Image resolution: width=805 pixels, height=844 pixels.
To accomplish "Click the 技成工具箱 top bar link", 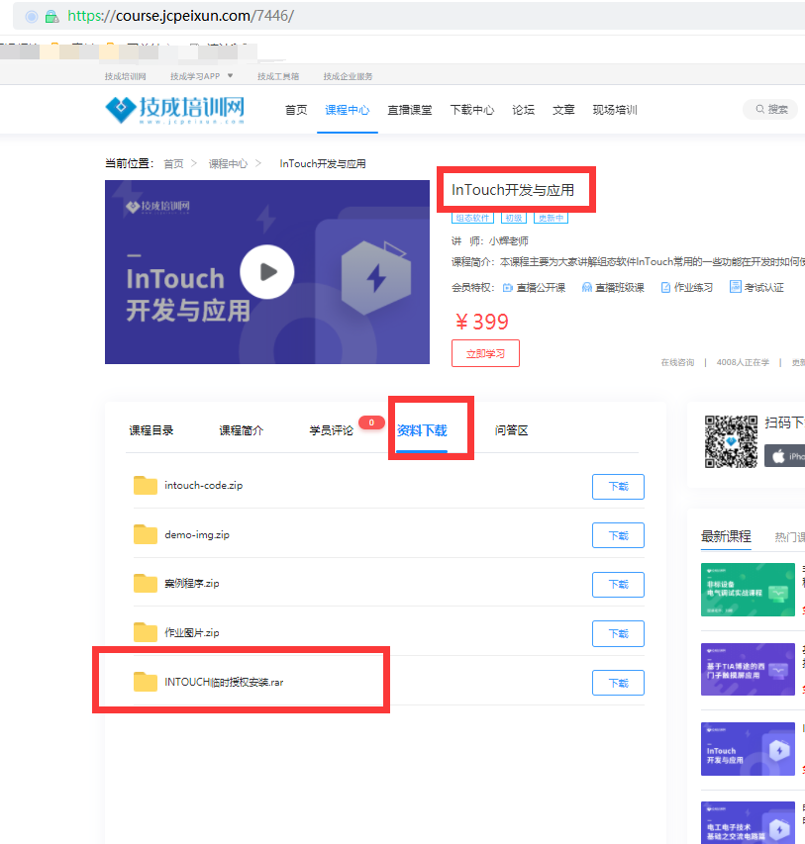I will click(x=278, y=76).
